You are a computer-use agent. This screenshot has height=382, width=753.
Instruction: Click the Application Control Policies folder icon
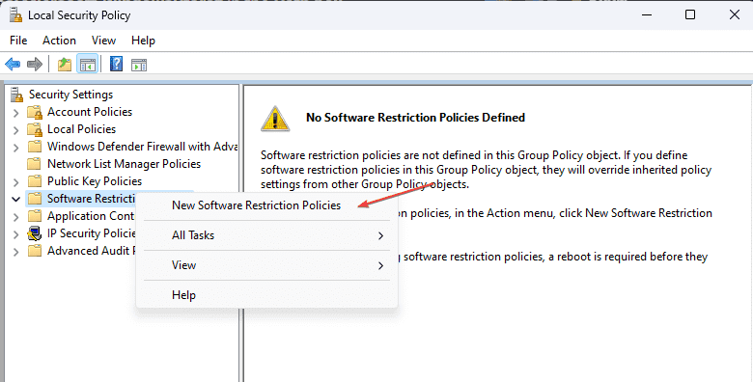[35, 216]
